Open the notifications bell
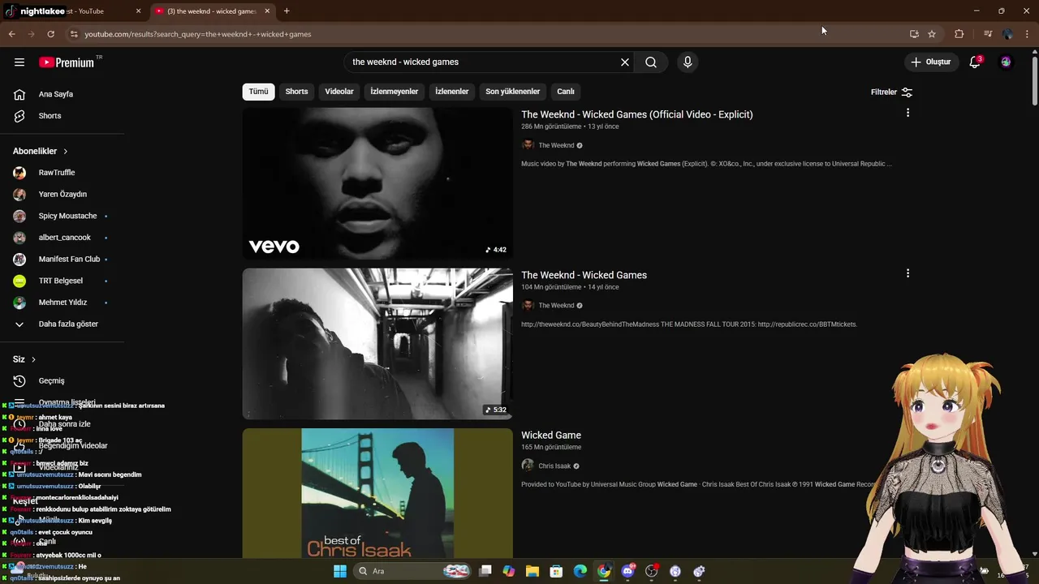 click(x=975, y=62)
